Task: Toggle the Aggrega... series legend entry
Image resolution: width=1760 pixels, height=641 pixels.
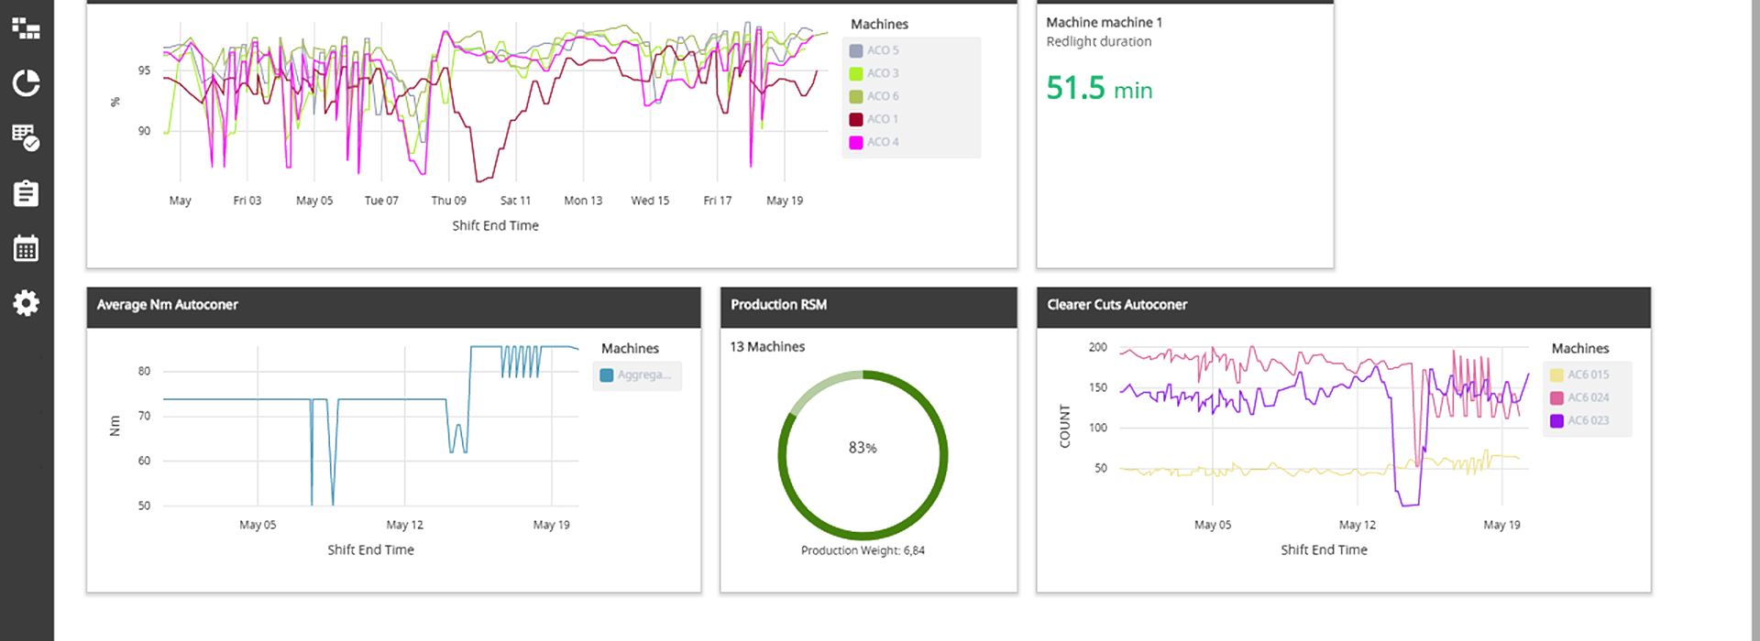Action: [636, 375]
